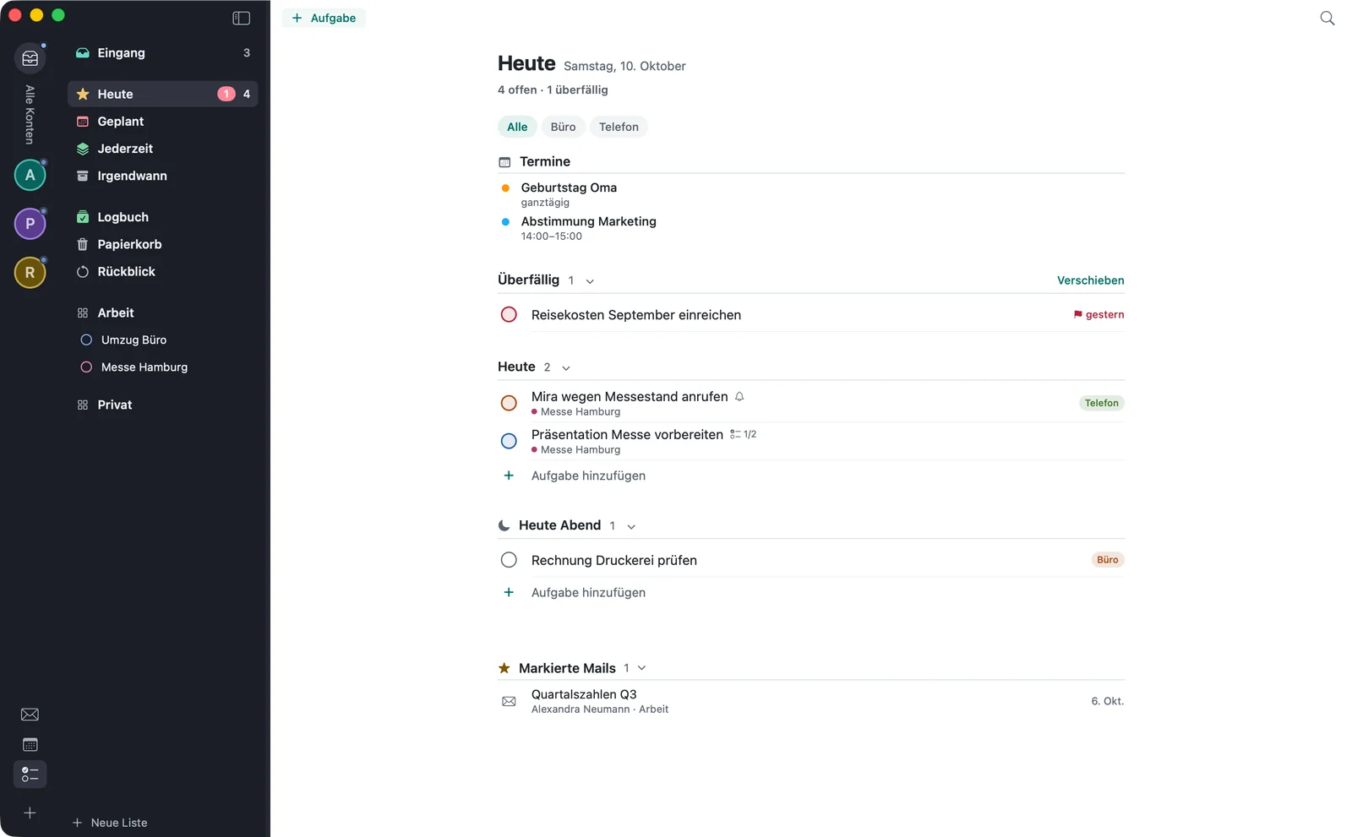Switch to account avatar A
This screenshot has width=1352, height=837.
(30, 175)
